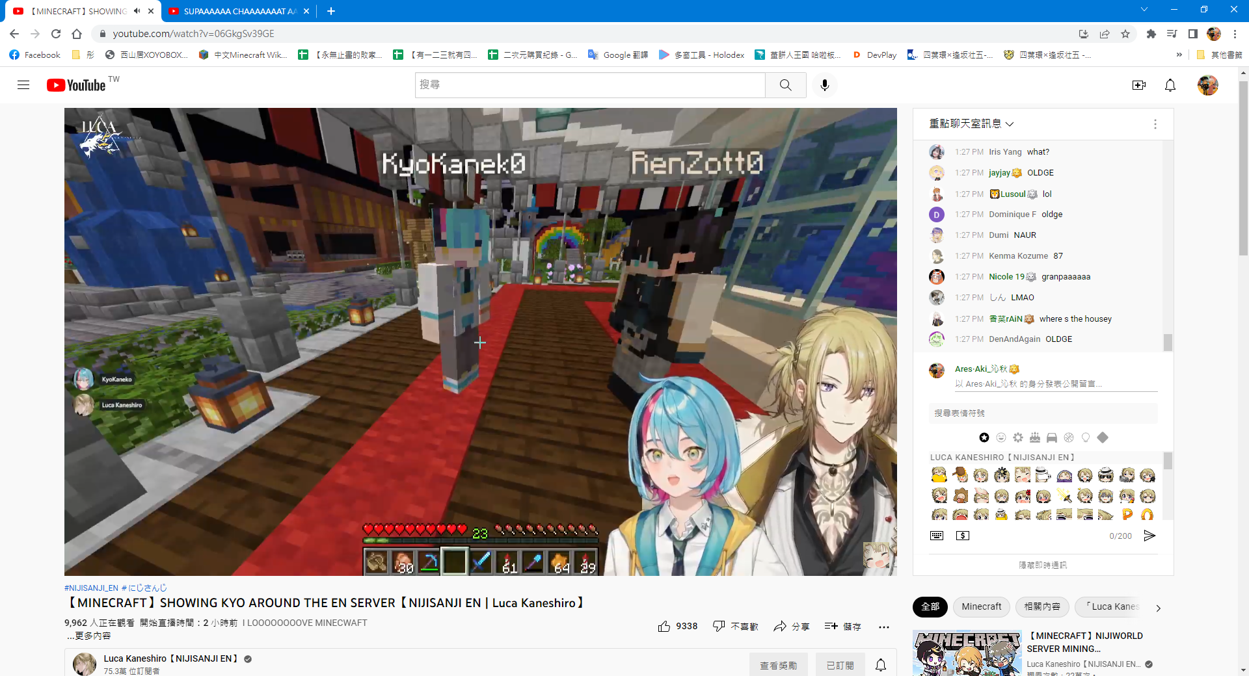Select the star custom emoji category

pos(984,437)
